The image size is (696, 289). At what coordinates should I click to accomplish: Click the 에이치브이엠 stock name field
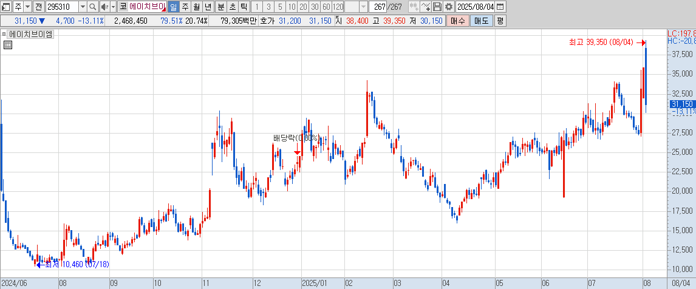148,7
